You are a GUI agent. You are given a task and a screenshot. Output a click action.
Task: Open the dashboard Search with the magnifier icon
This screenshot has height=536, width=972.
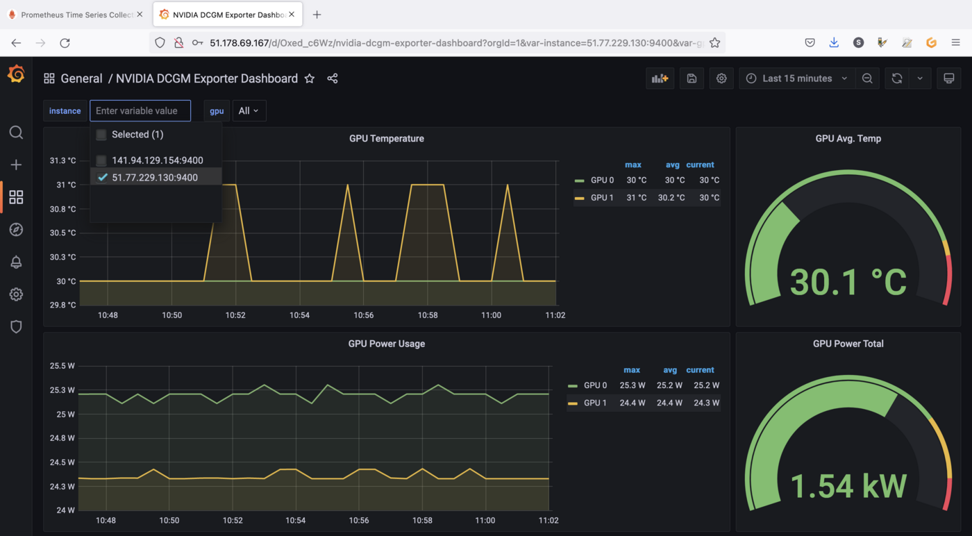[x=16, y=132]
